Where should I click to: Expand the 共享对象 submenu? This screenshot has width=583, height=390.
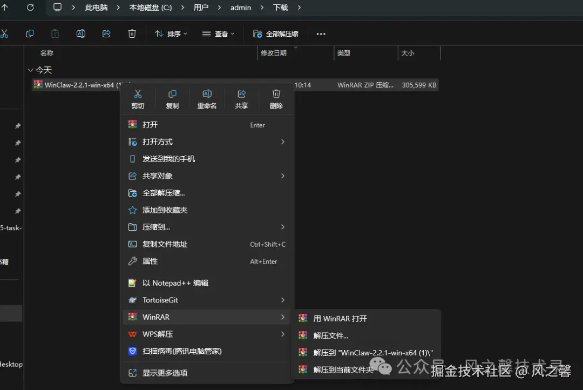207,176
